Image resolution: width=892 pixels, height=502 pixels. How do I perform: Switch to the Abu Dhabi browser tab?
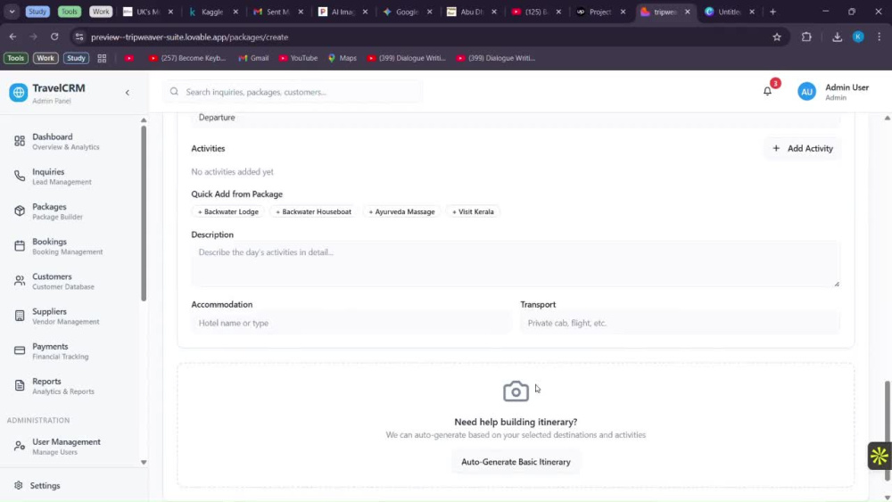471,12
